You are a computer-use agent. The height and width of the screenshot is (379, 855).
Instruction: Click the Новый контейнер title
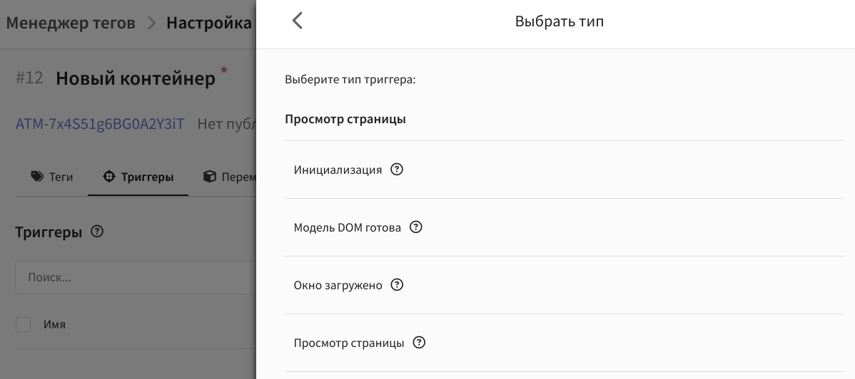click(136, 78)
